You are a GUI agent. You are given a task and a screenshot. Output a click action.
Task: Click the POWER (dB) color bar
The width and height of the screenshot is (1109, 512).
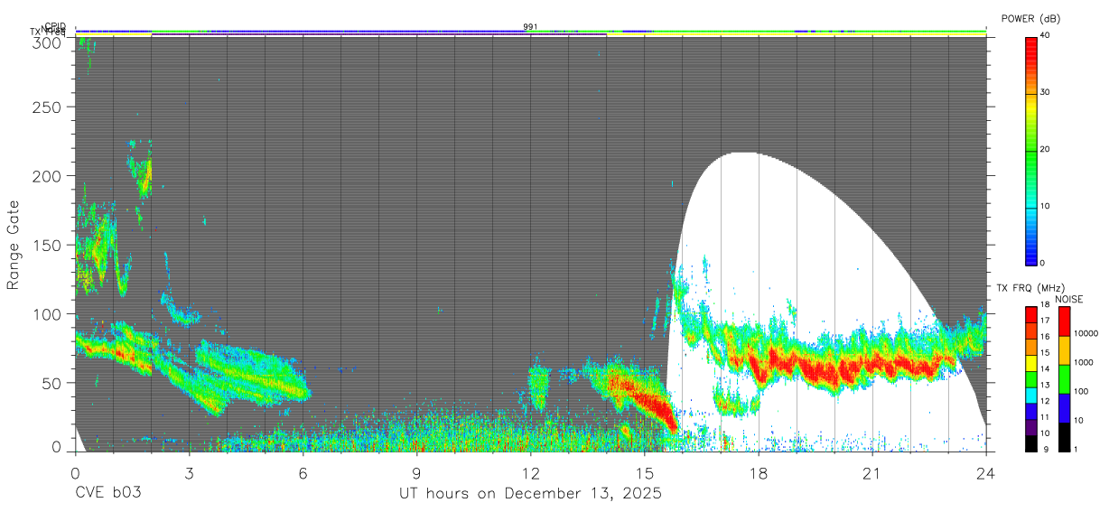click(x=1031, y=150)
